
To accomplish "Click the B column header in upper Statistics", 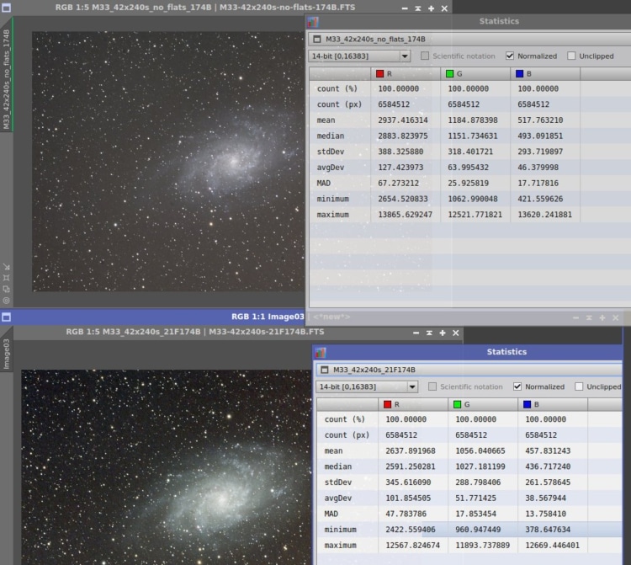I will coord(545,74).
